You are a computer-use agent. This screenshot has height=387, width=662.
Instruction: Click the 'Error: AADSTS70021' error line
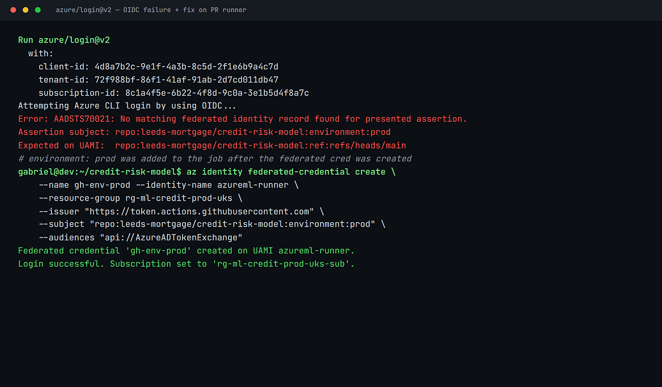coord(243,119)
